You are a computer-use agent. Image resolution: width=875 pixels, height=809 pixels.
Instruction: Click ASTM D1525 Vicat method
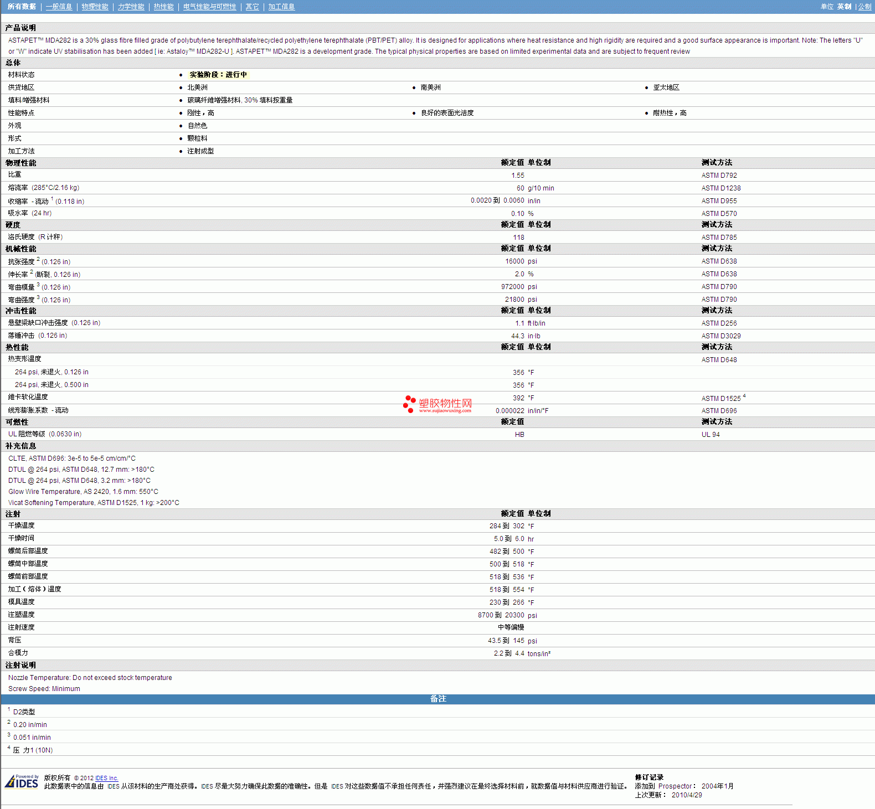pos(720,399)
